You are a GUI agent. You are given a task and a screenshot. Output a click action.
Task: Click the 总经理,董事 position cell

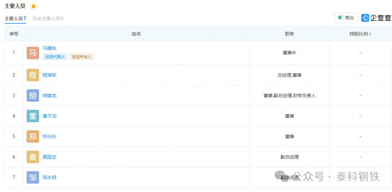point(290,75)
